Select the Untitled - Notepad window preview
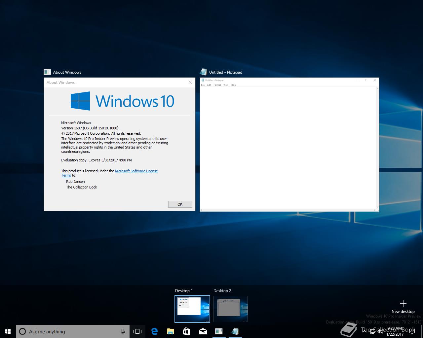This screenshot has height=338, width=423. (x=289, y=145)
